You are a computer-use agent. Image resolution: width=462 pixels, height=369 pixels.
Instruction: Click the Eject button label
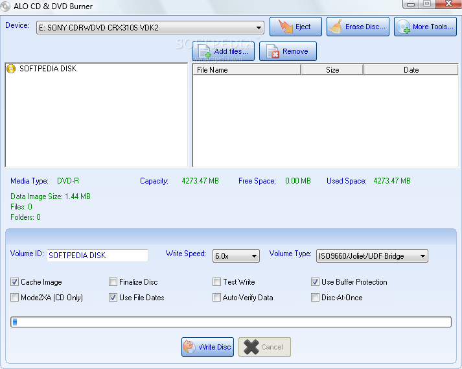tap(303, 27)
